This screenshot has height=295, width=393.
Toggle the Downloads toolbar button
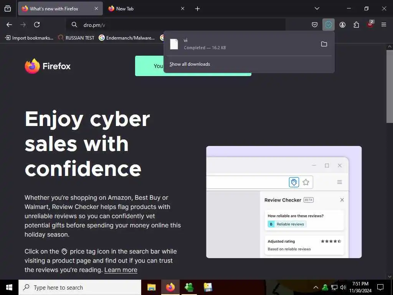329,25
